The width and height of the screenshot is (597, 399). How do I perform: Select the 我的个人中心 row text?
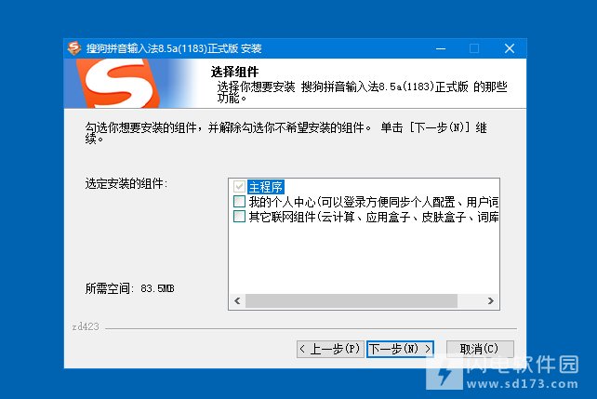click(x=373, y=202)
